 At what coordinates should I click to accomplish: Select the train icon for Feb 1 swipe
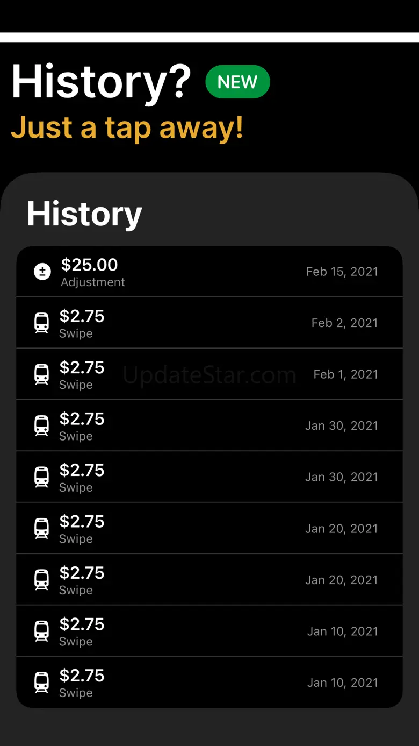pos(41,374)
